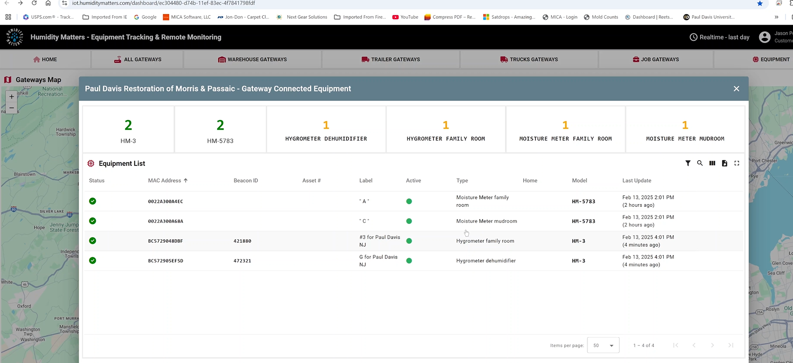The image size is (793, 363).
Task: Click status checkmark for BC572905EF5D row
Action: pyautogui.click(x=92, y=260)
